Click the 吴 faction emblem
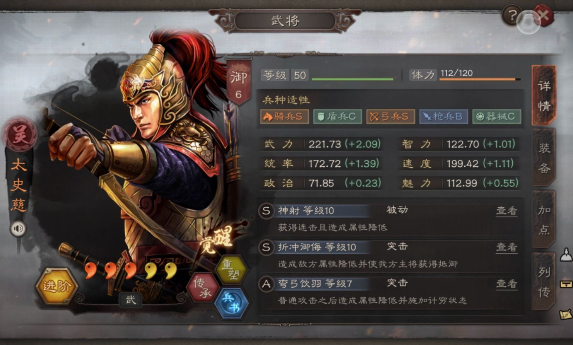This screenshot has width=573, height=345. click(19, 134)
